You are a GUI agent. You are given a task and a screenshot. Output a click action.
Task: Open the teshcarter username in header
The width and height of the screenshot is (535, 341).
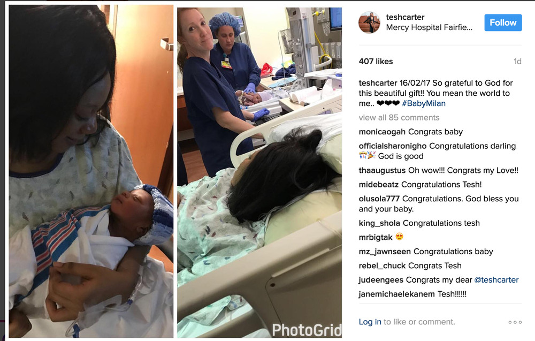coord(405,17)
